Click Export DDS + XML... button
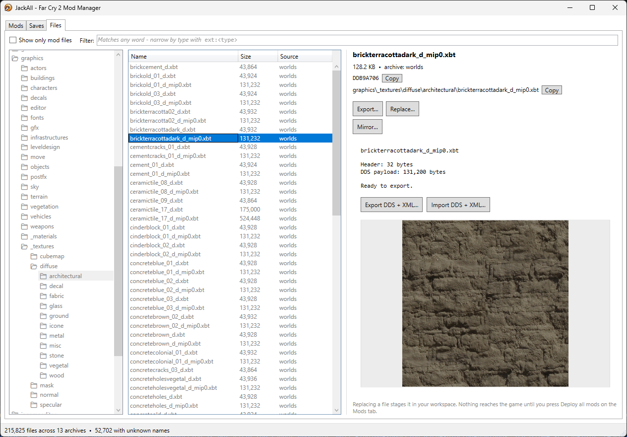This screenshot has width=627, height=437. pyautogui.click(x=391, y=205)
